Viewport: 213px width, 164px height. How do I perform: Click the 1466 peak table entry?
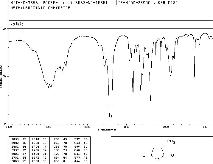(x=35, y=150)
